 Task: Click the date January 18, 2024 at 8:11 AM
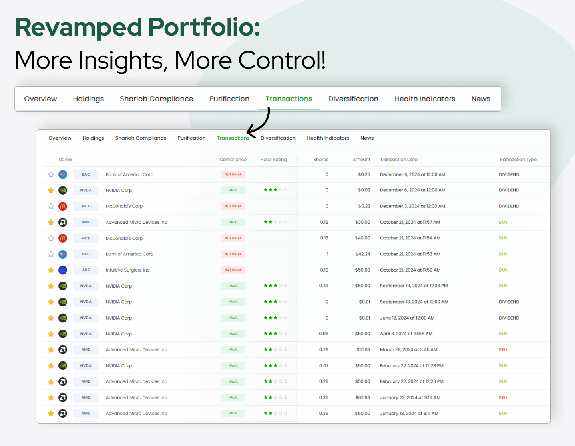(x=409, y=414)
